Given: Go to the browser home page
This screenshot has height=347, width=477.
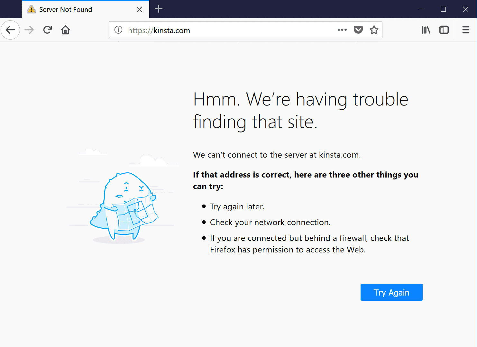Looking at the screenshot, I should [65, 30].
